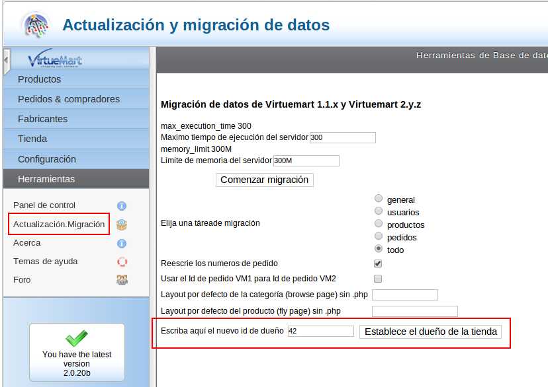Focus the category browse page layout field
This screenshot has width=548, height=387.
point(404,295)
